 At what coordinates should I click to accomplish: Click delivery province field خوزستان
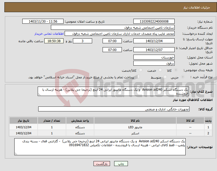pos(154,57)
